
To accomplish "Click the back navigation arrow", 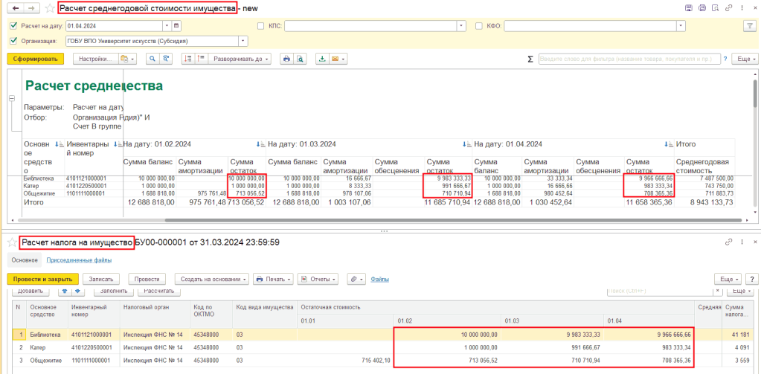I will click(x=15, y=8).
